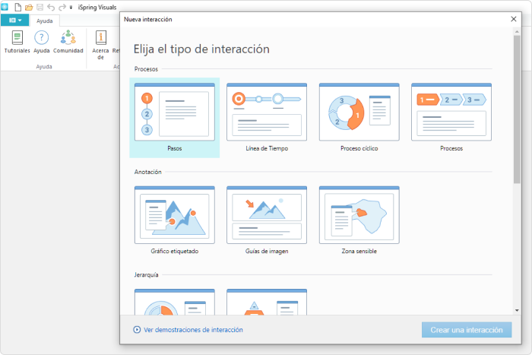Image resolution: width=532 pixels, height=355 pixels.
Task: Open the Comunidad icon
Action: 68,42
